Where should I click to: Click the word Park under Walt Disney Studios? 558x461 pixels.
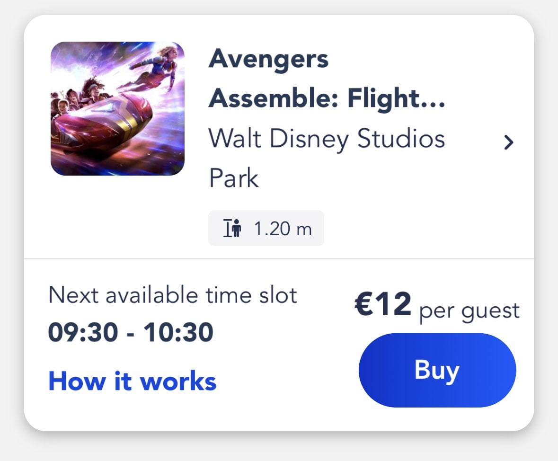(234, 178)
